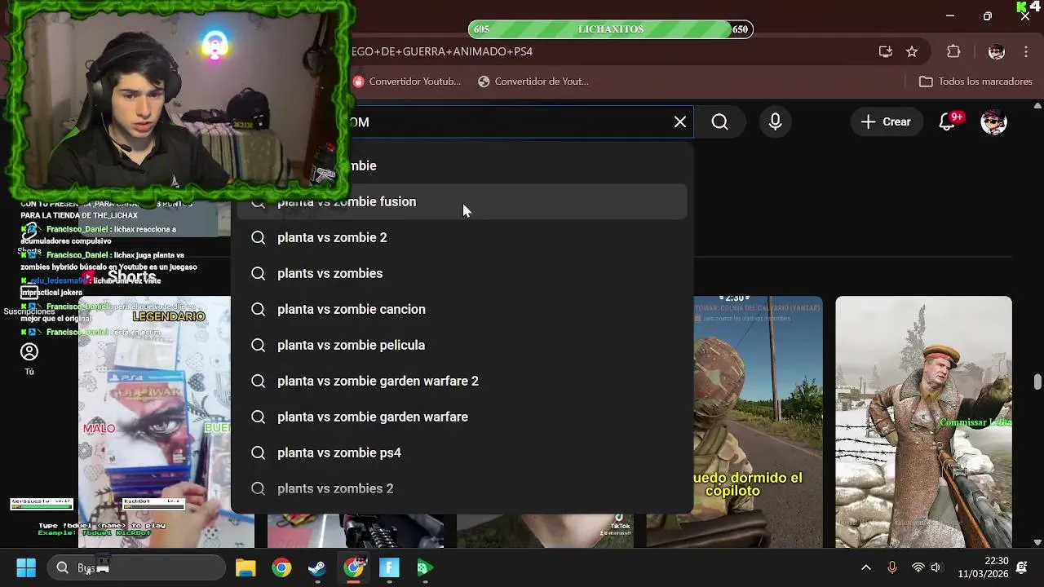Clear the YouTube search box text
This screenshot has width=1044, height=587.
[x=680, y=121]
